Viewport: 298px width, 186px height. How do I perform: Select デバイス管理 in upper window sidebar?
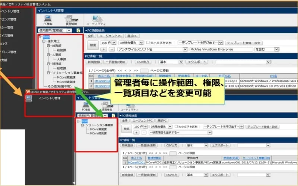pyautogui.click(x=7, y=36)
